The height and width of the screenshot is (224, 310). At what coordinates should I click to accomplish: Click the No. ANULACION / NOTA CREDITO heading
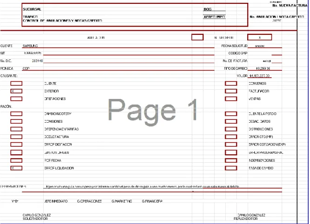point(277,17)
